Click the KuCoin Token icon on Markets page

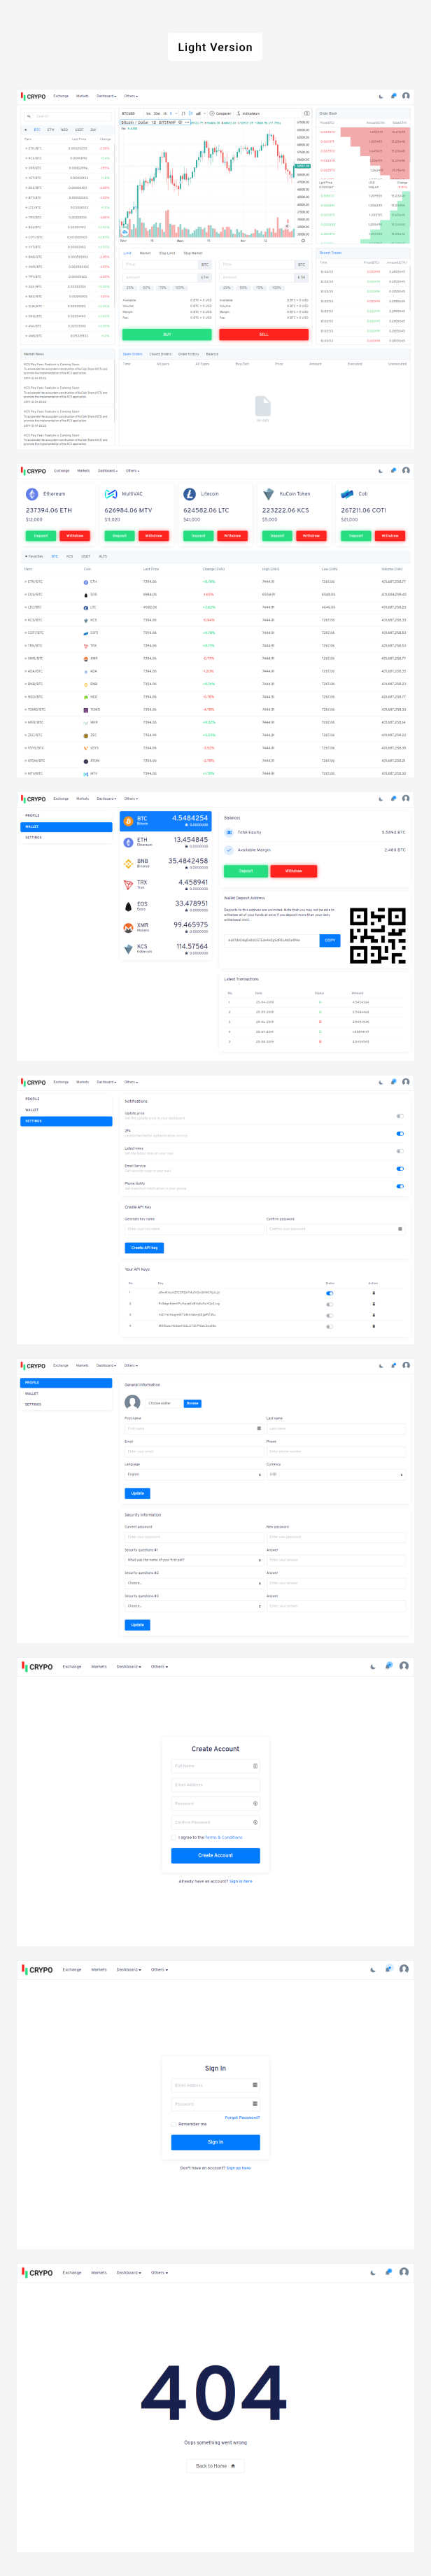click(268, 494)
